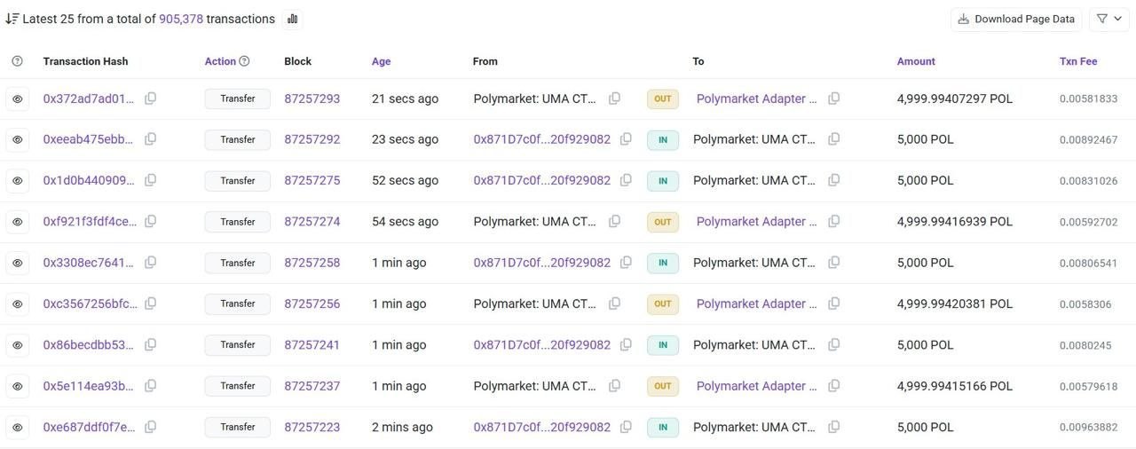Image resolution: width=1136 pixels, height=449 pixels.
Task: Click the Action column info icon
Action: pos(244,61)
